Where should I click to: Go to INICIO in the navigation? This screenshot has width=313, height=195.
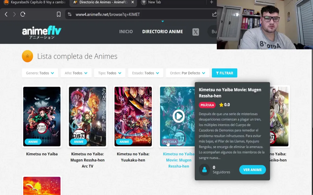(126, 31)
